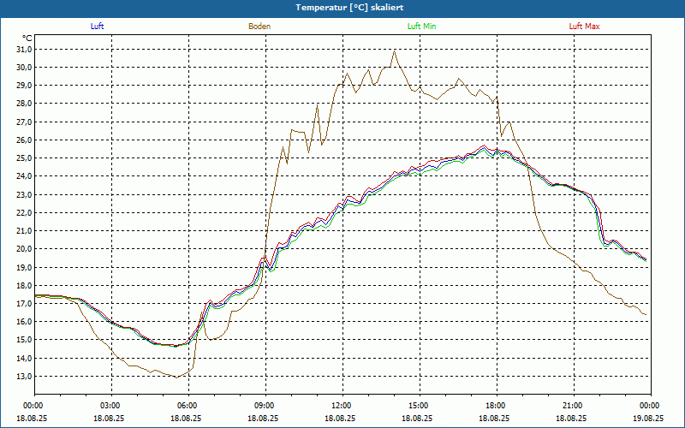Click the 06:00 time axis label
Viewport: 685px width, 428px height.
pos(188,406)
